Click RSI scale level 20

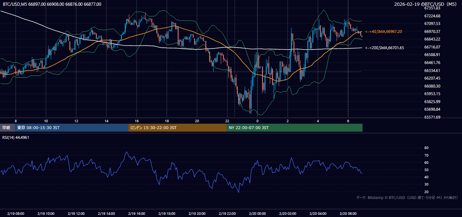point(426,192)
